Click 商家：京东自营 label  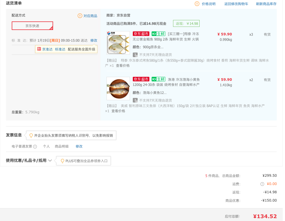[x=118, y=15]
